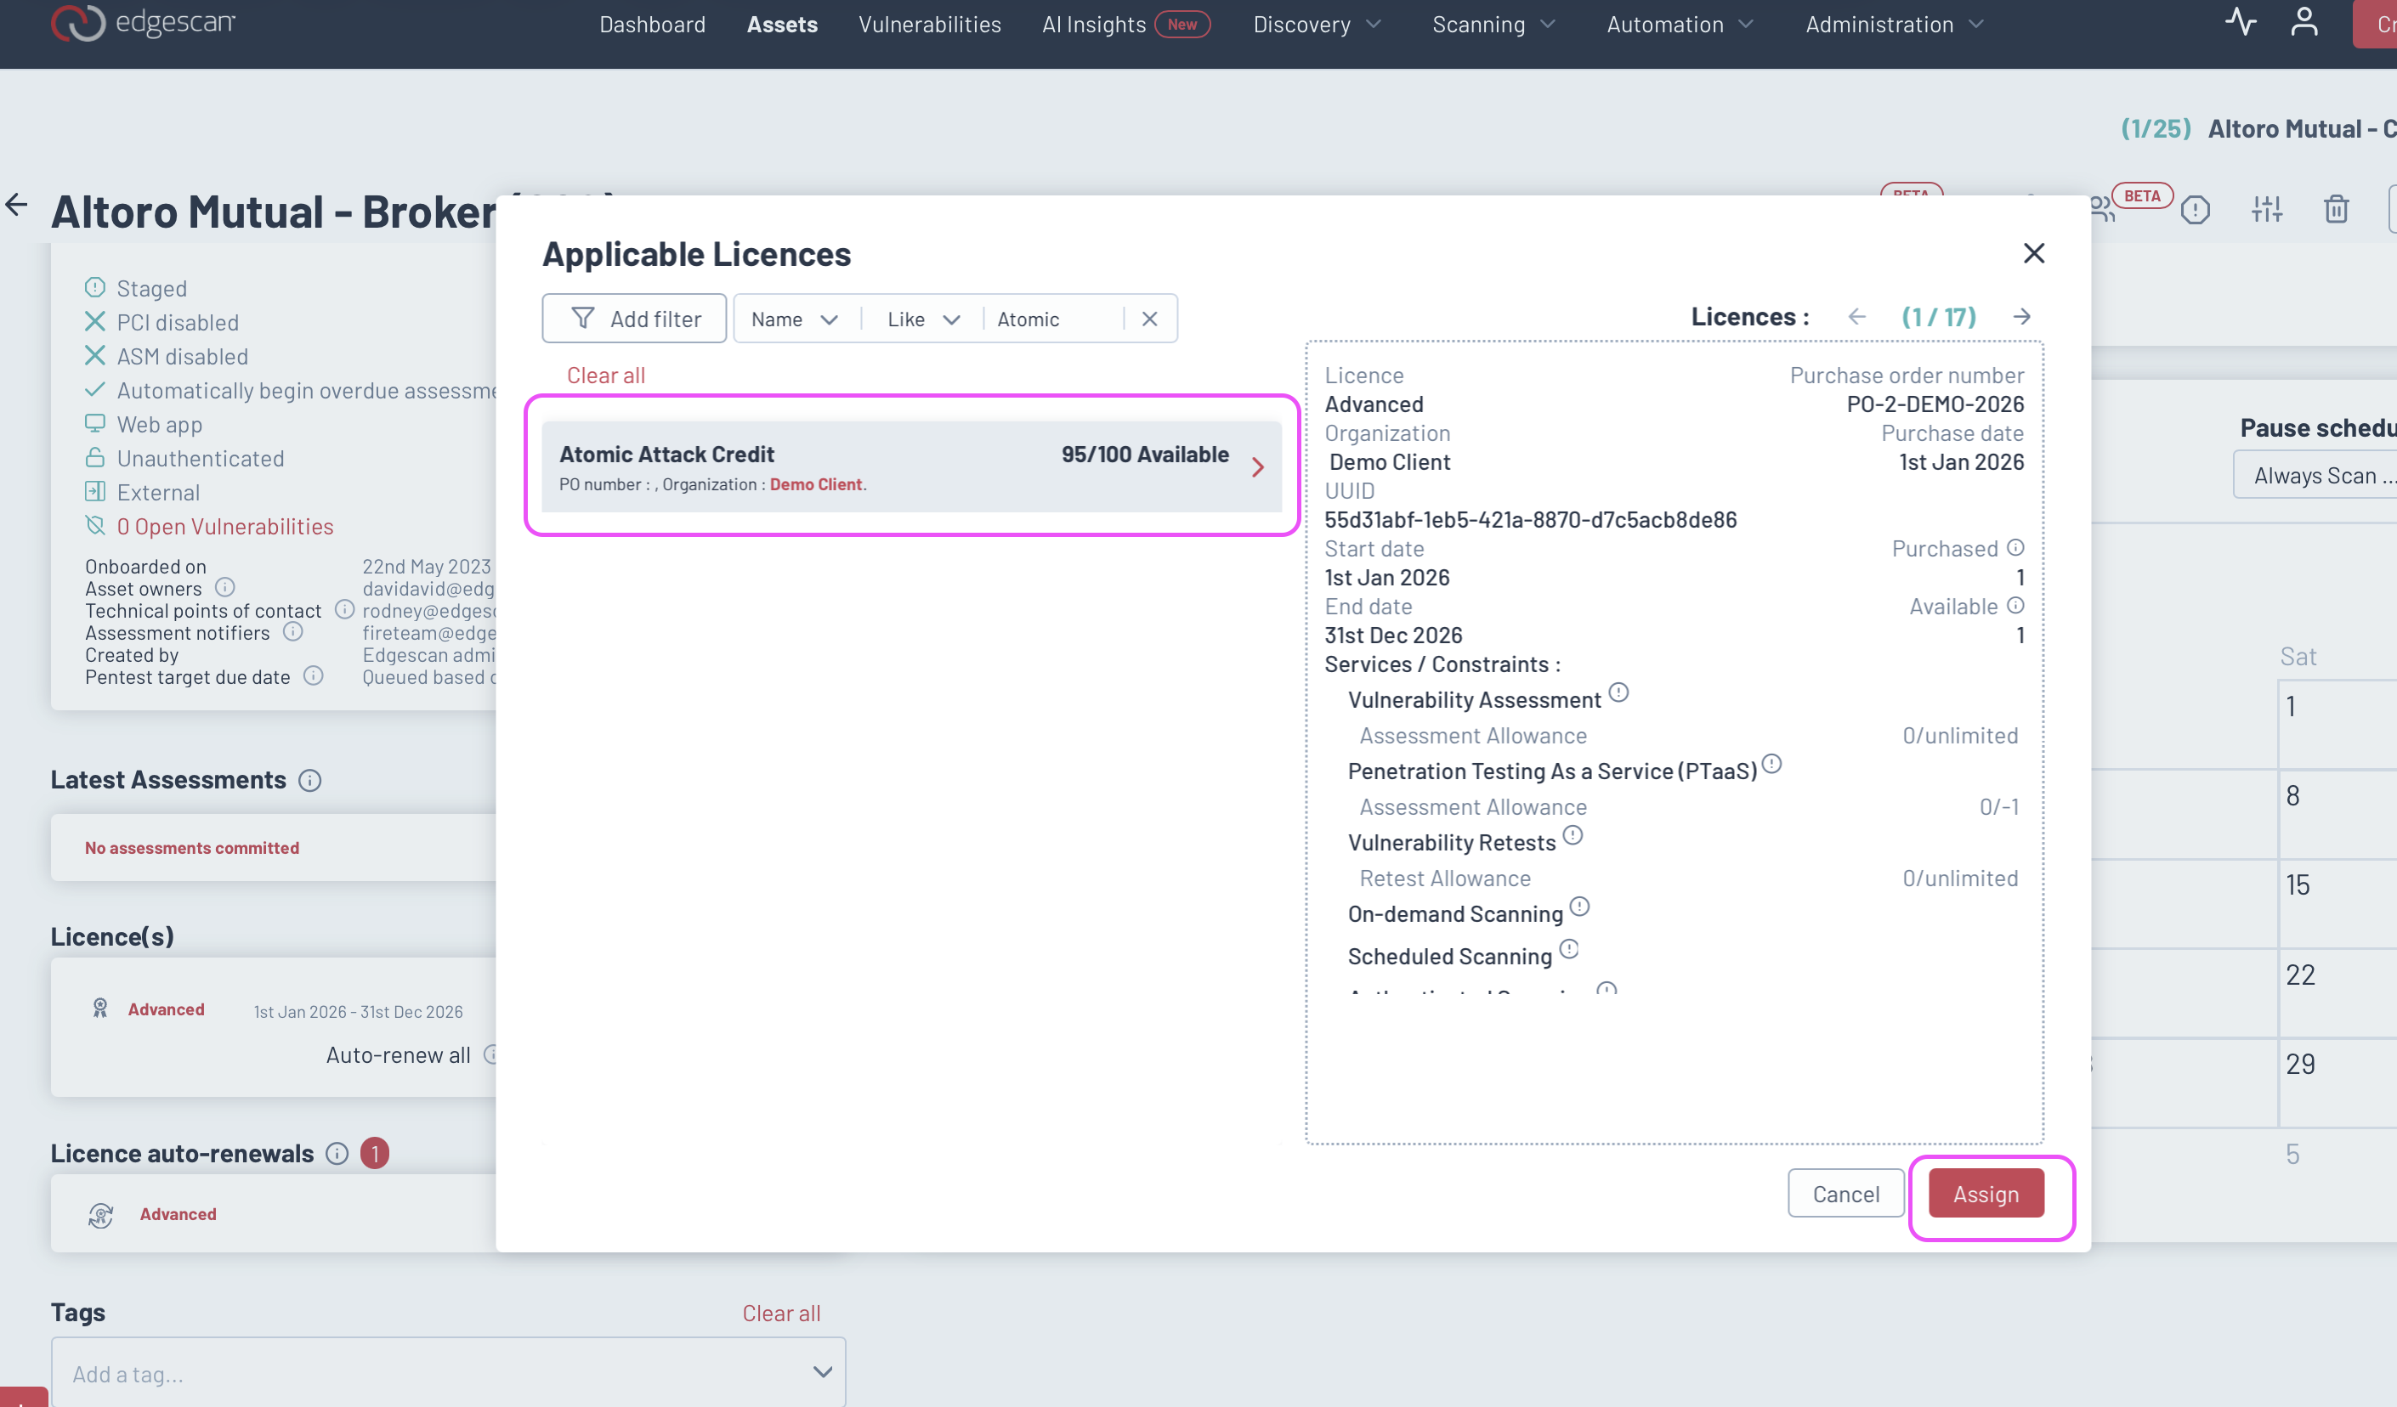The image size is (2397, 1407).
Task: Click the Demo Client organization link
Action: [x=816, y=484]
